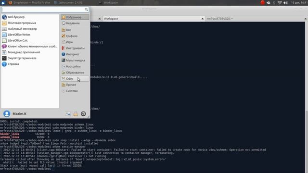Open the Офис category
The image size is (308, 173).
[75, 79]
